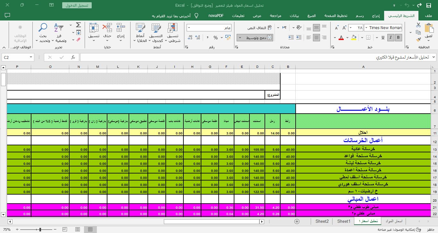The width and height of the screenshot is (438, 233).
Task: Click the Cut scissors icon
Action: click(x=418, y=25)
